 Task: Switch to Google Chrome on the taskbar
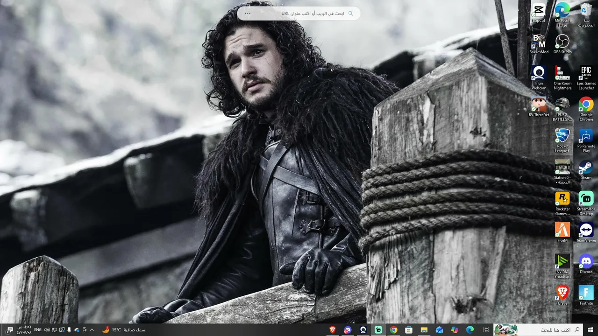click(394, 330)
